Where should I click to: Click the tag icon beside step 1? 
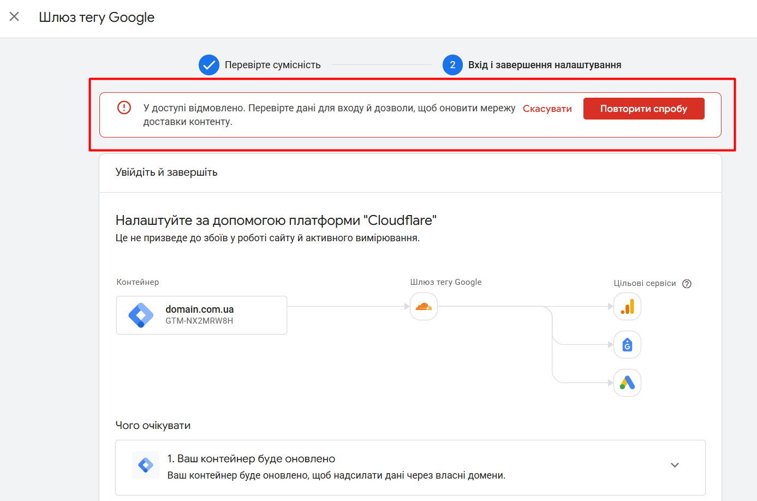point(146,465)
